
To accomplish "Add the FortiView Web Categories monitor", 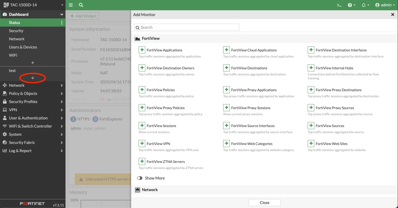I will click(226, 143).
